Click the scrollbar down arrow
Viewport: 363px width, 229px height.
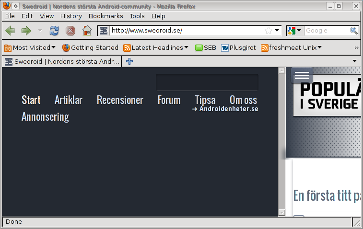point(282,213)
